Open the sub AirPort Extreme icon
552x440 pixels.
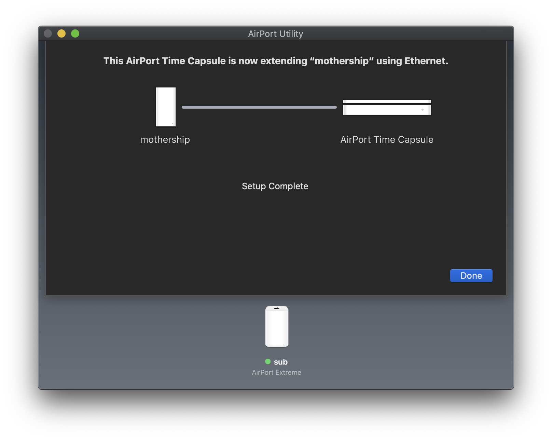coord(277,327)
